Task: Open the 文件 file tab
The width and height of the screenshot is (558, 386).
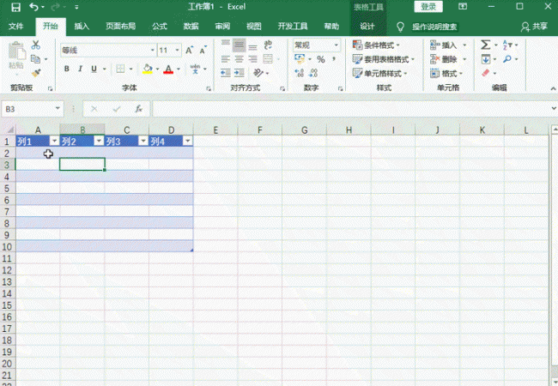Action: pos(16,27)
